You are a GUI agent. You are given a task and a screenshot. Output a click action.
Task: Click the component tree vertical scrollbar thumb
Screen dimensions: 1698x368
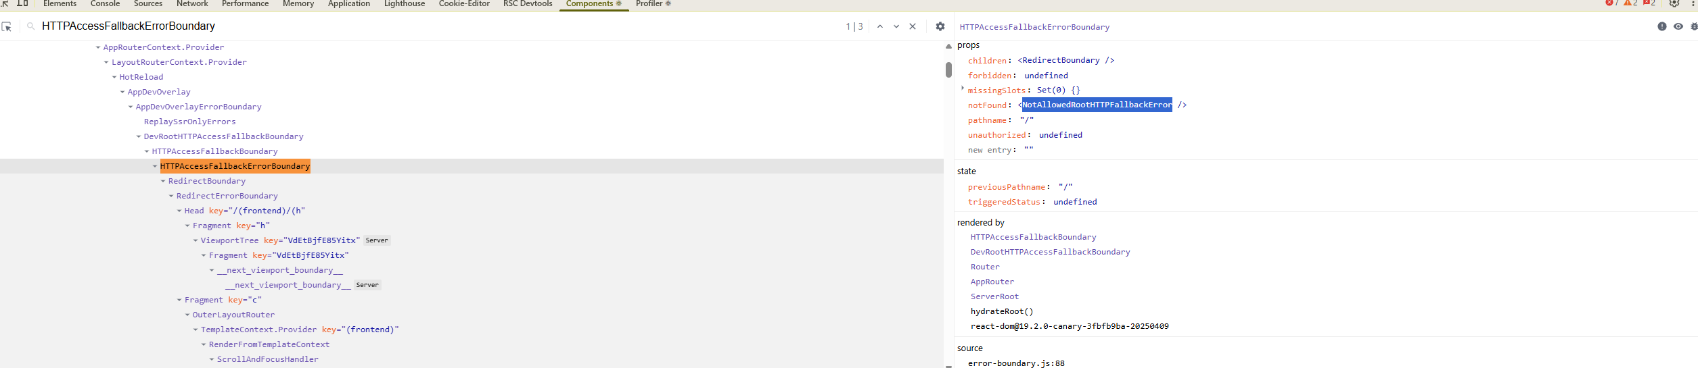948,70
